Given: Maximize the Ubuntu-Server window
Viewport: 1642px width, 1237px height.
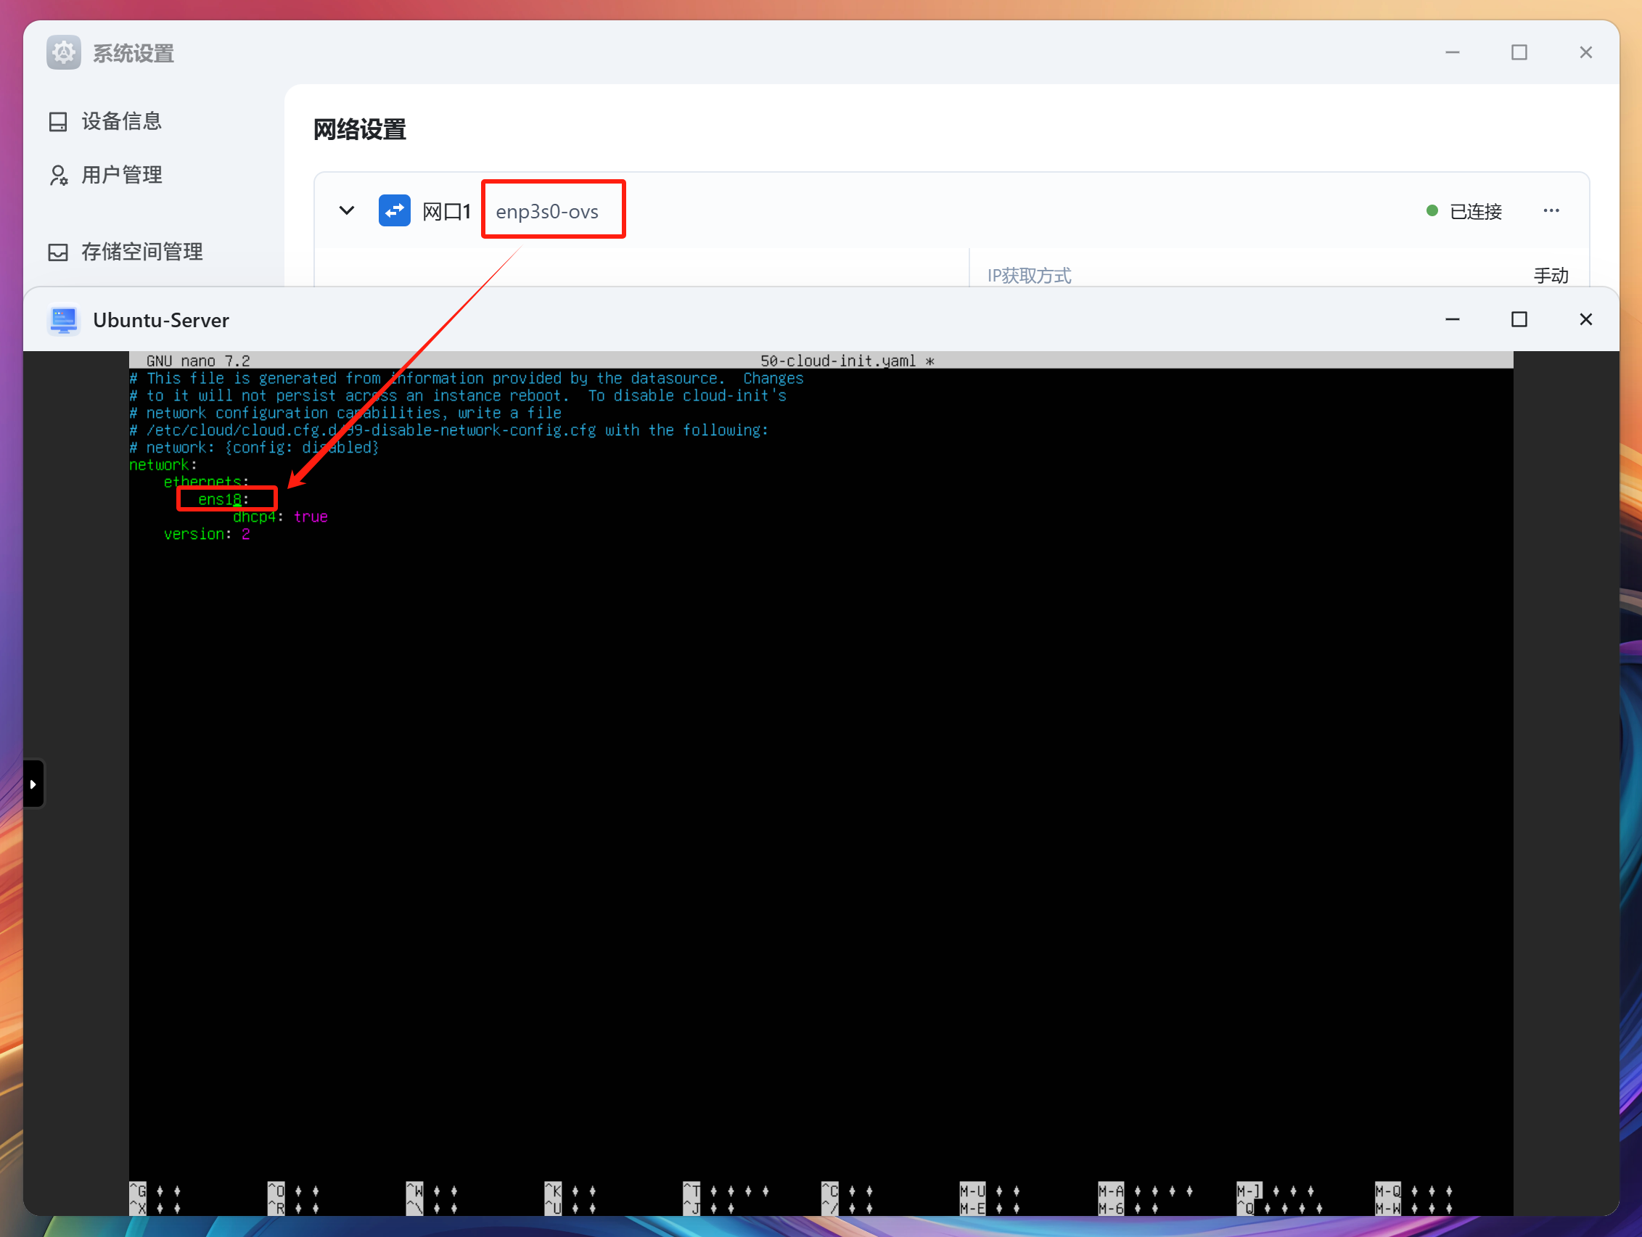Looking at the screenshot, I should coord(1519,319).
